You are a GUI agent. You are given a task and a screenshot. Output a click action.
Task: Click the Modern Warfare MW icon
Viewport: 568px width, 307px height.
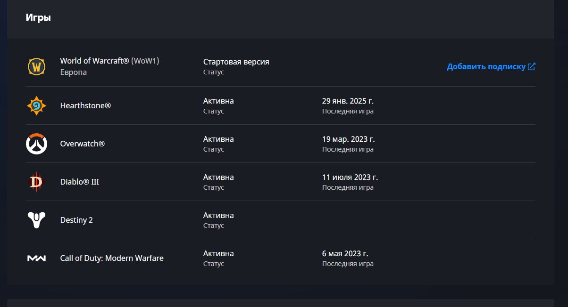pyautogui.click(x=36, y=258)
